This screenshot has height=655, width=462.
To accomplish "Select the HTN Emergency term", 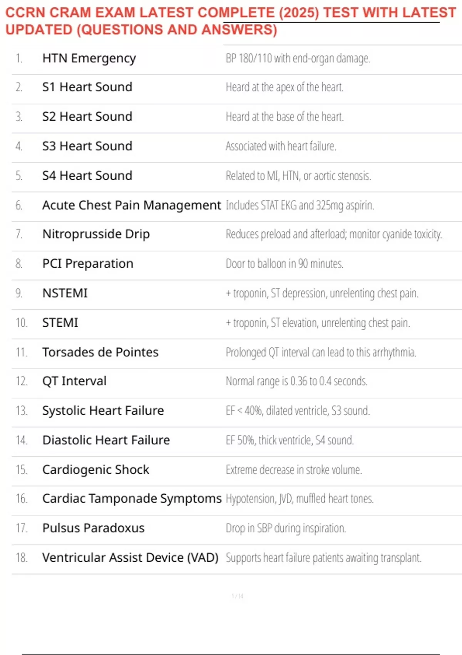I will point(89,58).
